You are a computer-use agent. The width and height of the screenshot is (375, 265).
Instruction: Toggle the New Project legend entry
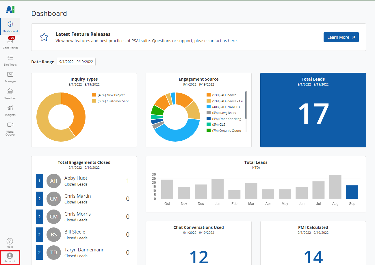pyautogui.click(x=111, y=95)
